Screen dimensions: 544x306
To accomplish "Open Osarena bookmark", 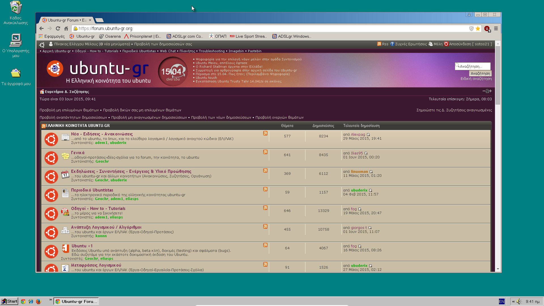I will [x=110, y=36].
